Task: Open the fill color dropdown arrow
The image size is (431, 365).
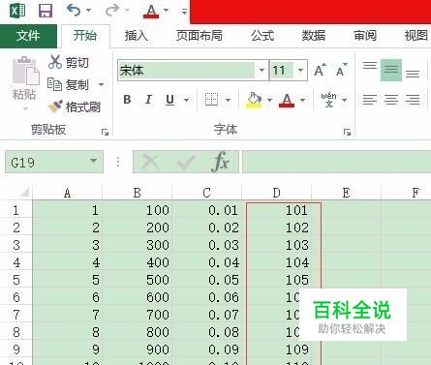Action: click(269, 100)
